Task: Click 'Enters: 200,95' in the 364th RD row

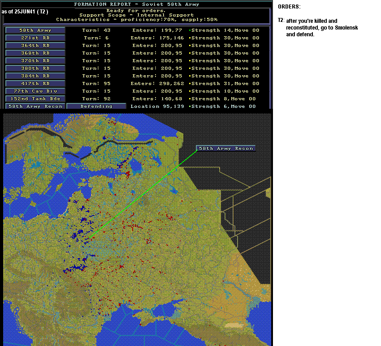Action: (157, 46)
